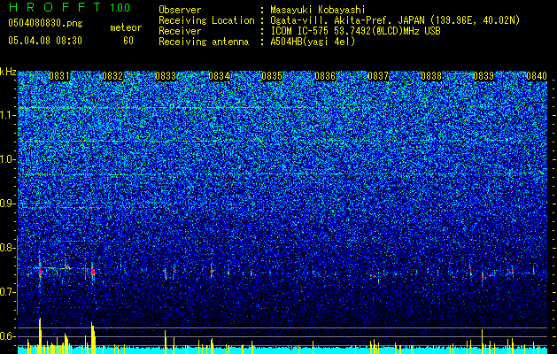Click the 0838 time marker
557x354 pixels.
tap(431, 76)
